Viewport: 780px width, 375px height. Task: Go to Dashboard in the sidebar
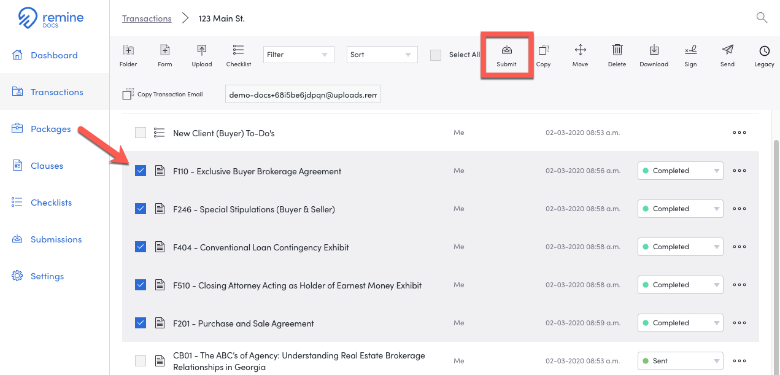[x=55, y=55]
